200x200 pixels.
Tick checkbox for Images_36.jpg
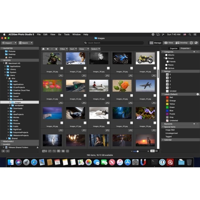(x=62, y=68)
